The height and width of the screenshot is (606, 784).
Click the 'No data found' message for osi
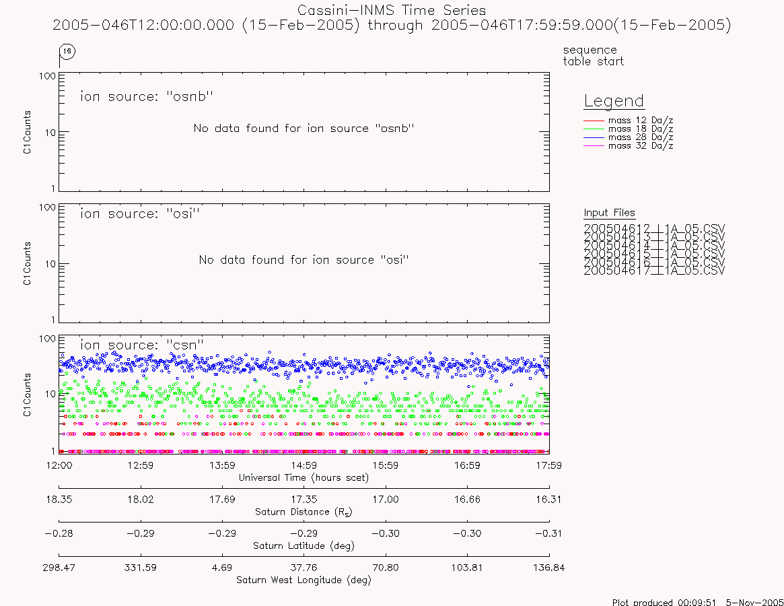tap(304, 260)
